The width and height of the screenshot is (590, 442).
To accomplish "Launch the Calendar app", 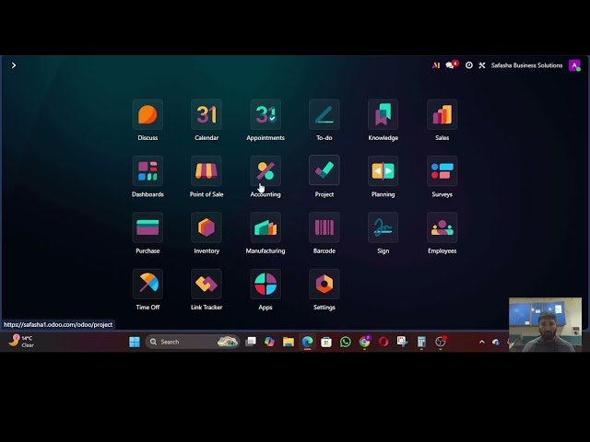I will (206, 115).
